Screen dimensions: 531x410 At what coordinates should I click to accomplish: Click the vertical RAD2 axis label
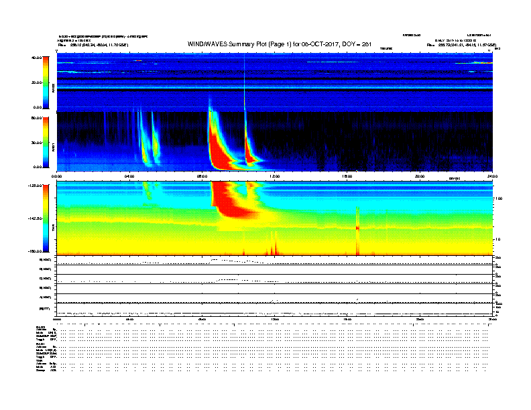pos(53,88)
